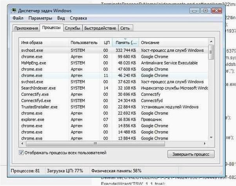This screenshot has width=236, height=186.
Task: Select svchost.exe row using 332 744 КБ
Action: point(114,50)
